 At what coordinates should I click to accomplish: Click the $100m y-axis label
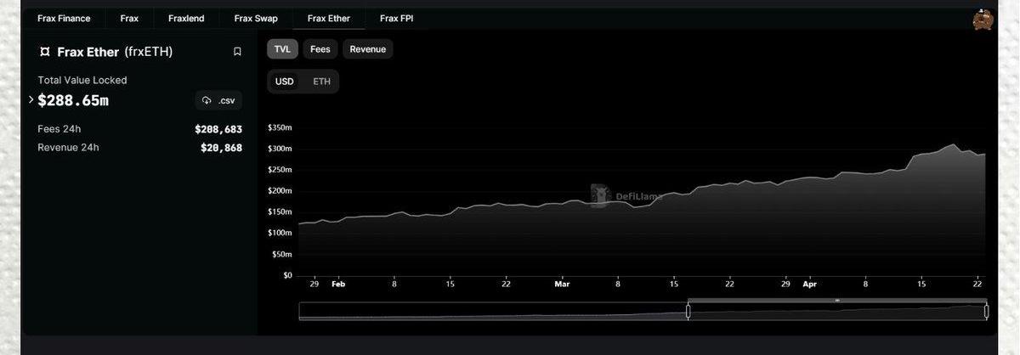tap(280, 233)
